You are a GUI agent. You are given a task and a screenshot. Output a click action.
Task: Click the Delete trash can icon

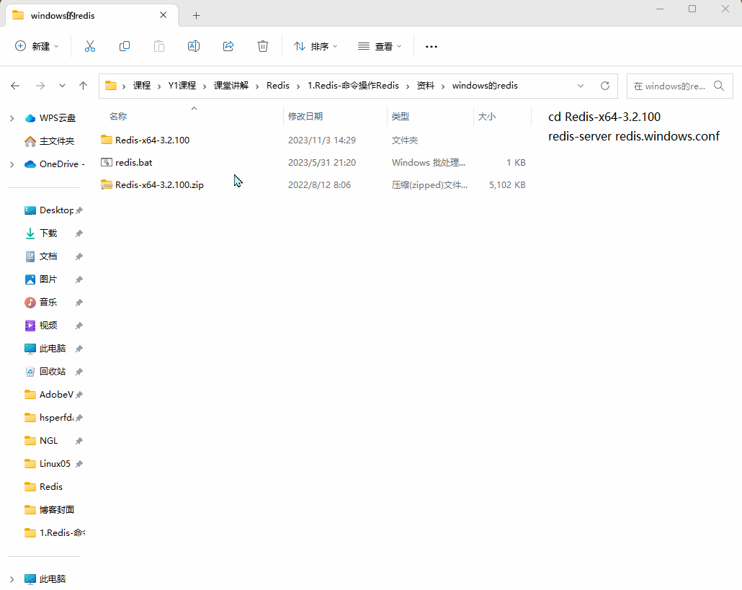pyautogui.click(x=263, y=46)
